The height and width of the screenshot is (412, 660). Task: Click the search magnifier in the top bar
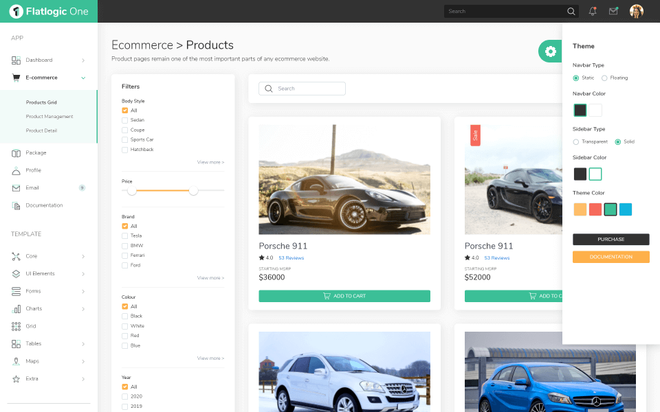pyautogui.click(x=571, y=11)
